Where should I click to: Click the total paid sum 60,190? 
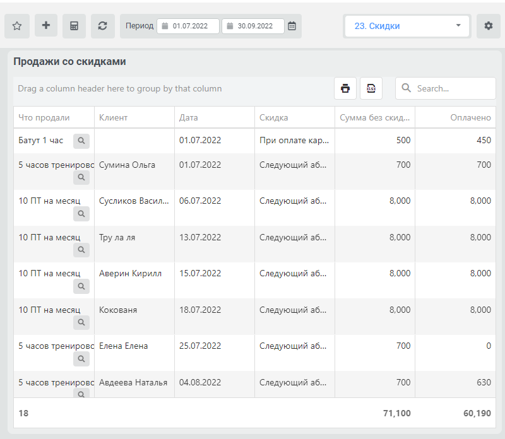coord(477,413)
